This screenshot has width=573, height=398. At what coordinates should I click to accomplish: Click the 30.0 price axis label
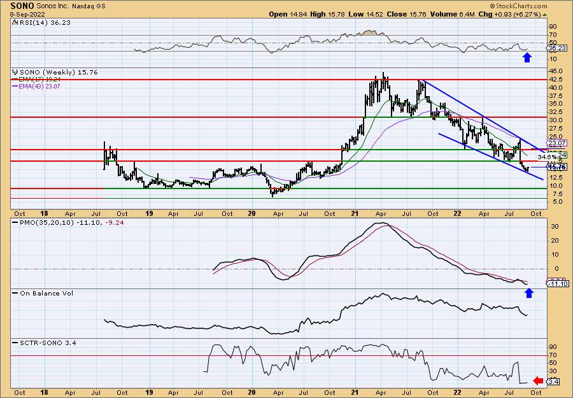click(x=556, y=120)
